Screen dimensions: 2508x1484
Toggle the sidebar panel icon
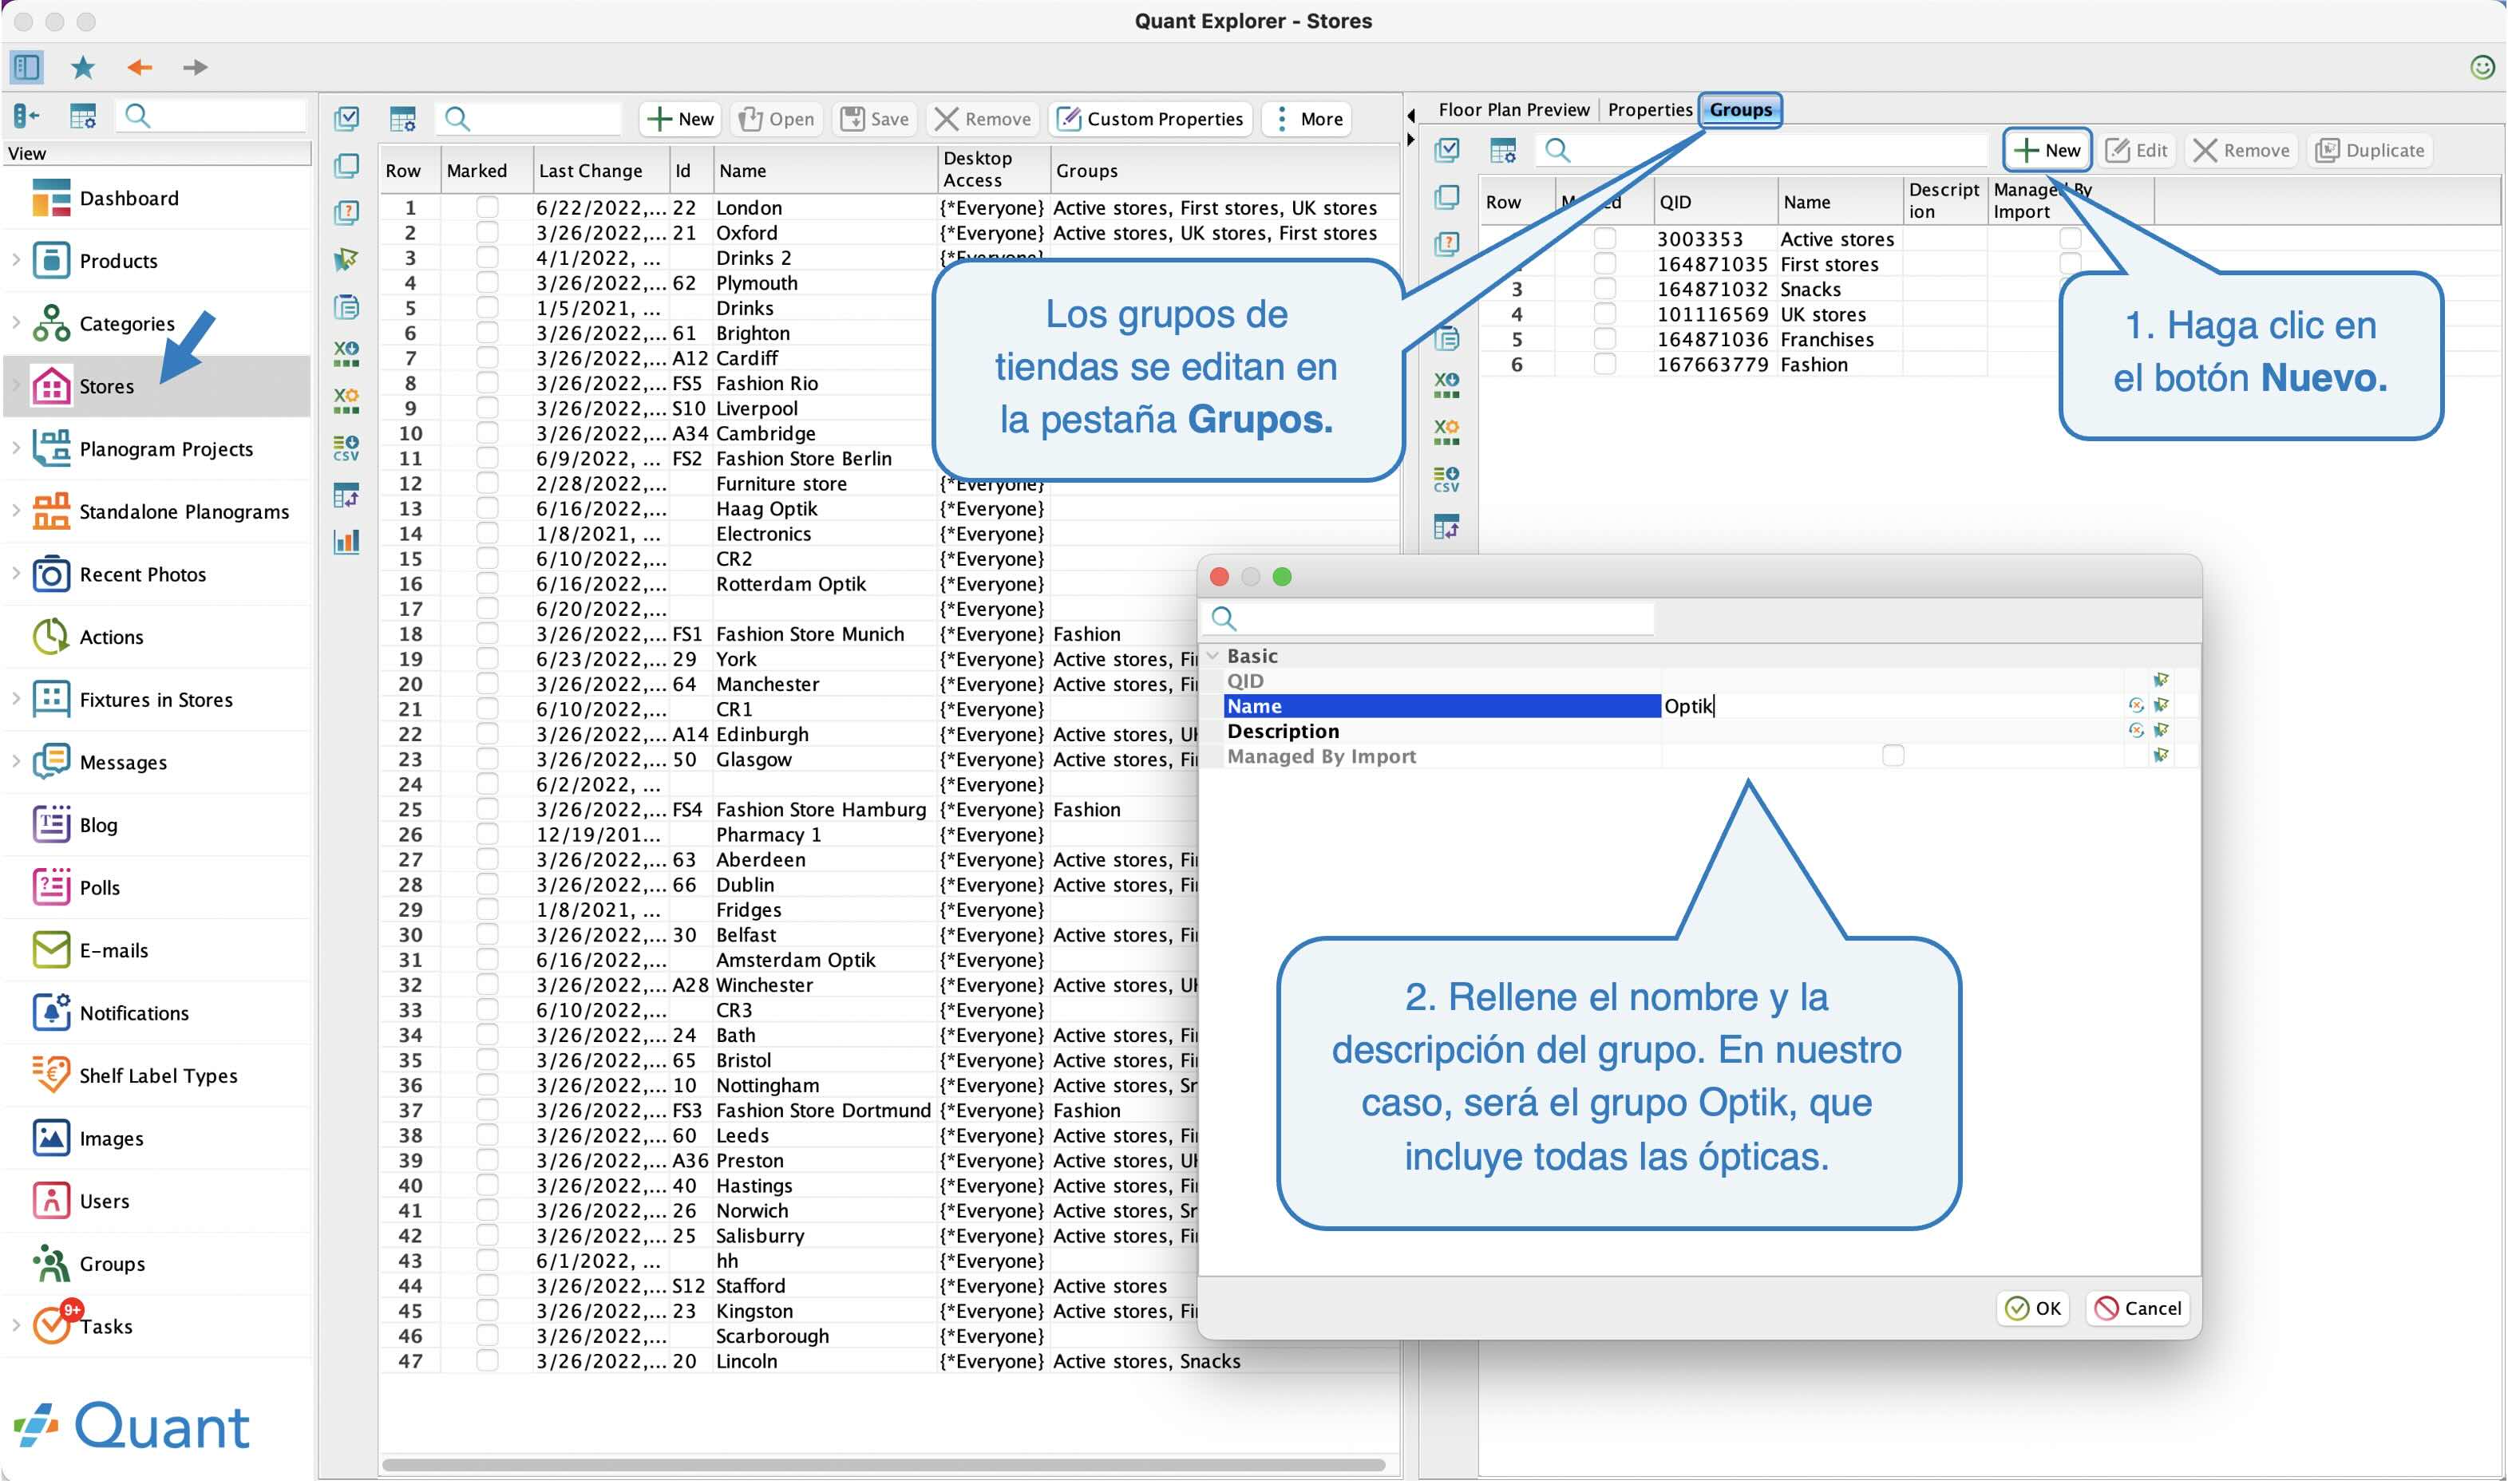coord(26,67)
